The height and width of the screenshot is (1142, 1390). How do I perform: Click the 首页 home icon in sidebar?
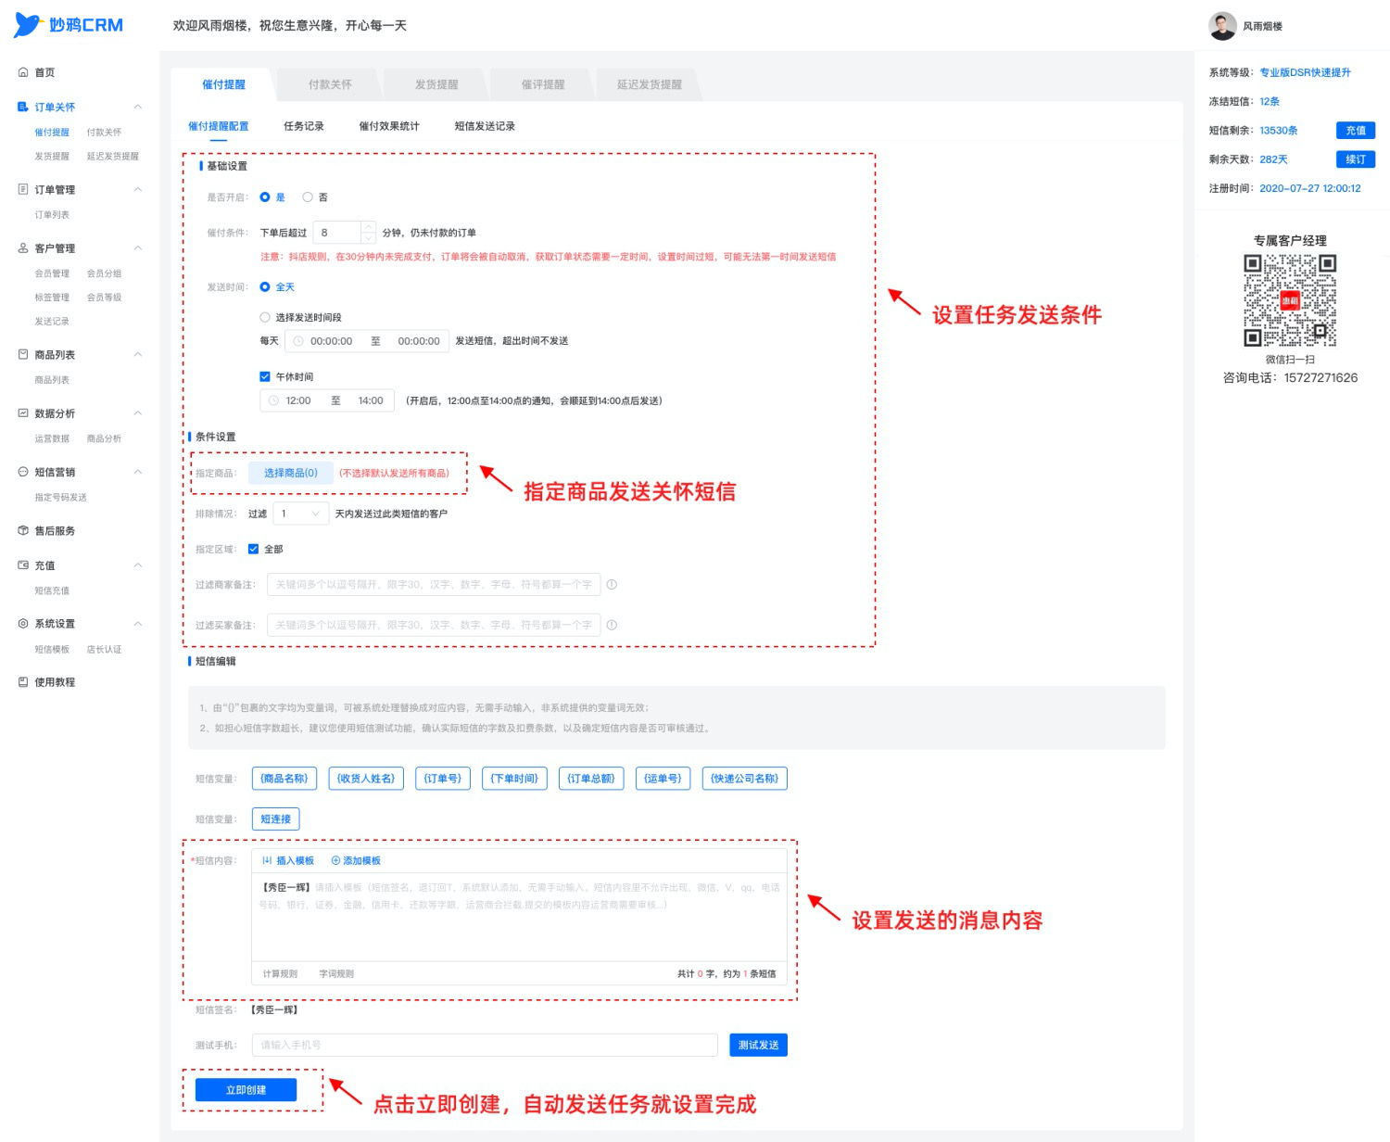pos(23,72)
